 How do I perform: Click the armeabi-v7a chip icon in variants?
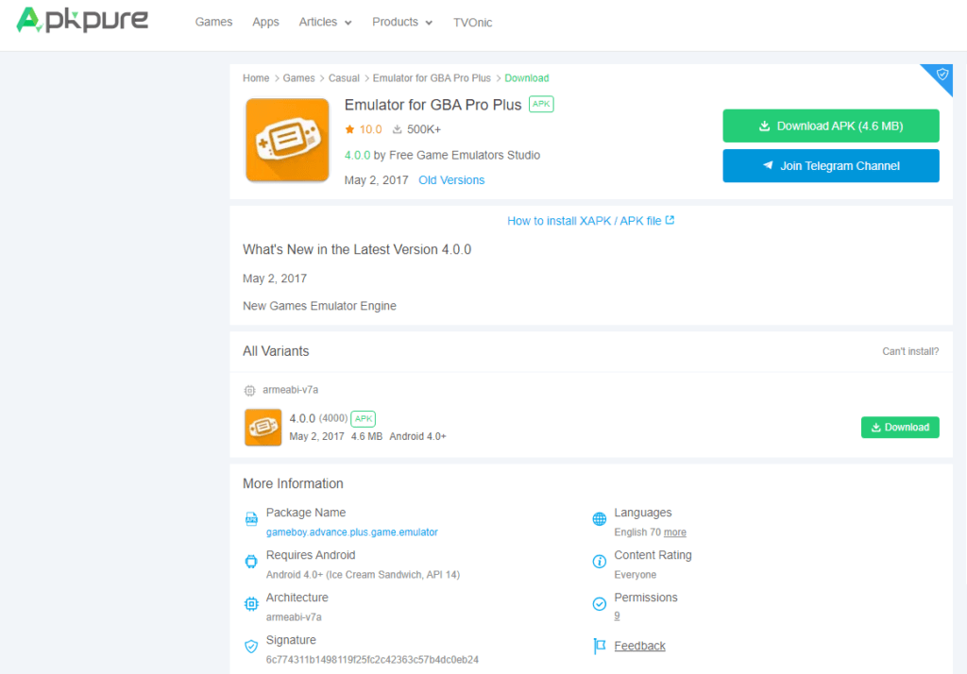click(249, 391)
